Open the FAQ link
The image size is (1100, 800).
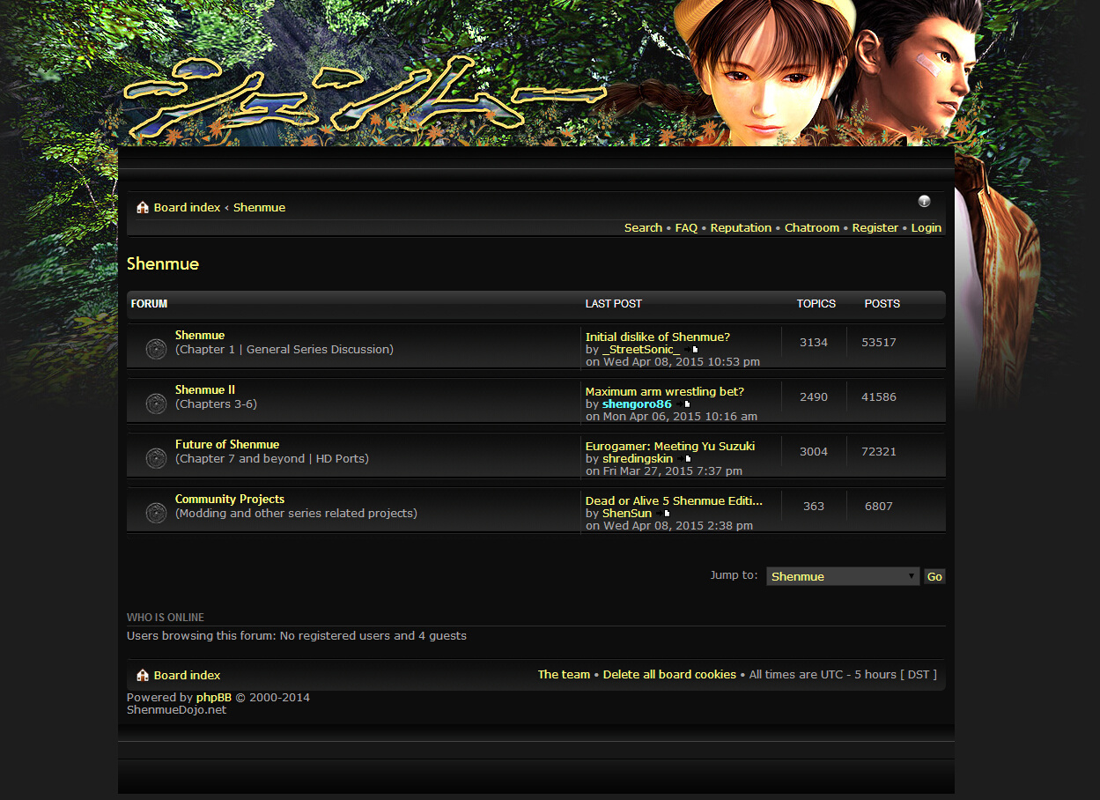686,228
